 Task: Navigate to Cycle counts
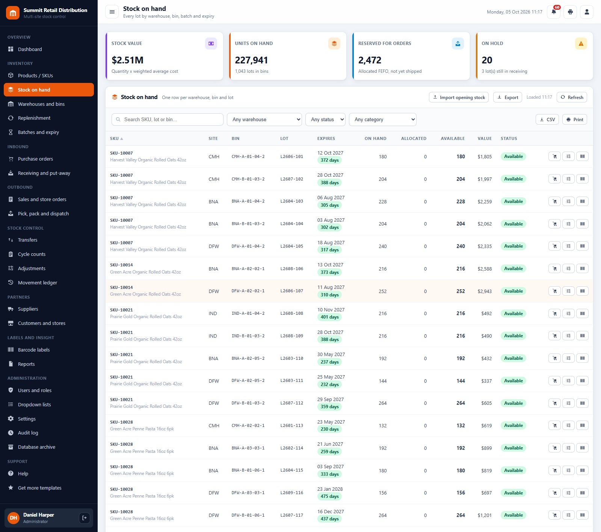[x=49, y=254]
